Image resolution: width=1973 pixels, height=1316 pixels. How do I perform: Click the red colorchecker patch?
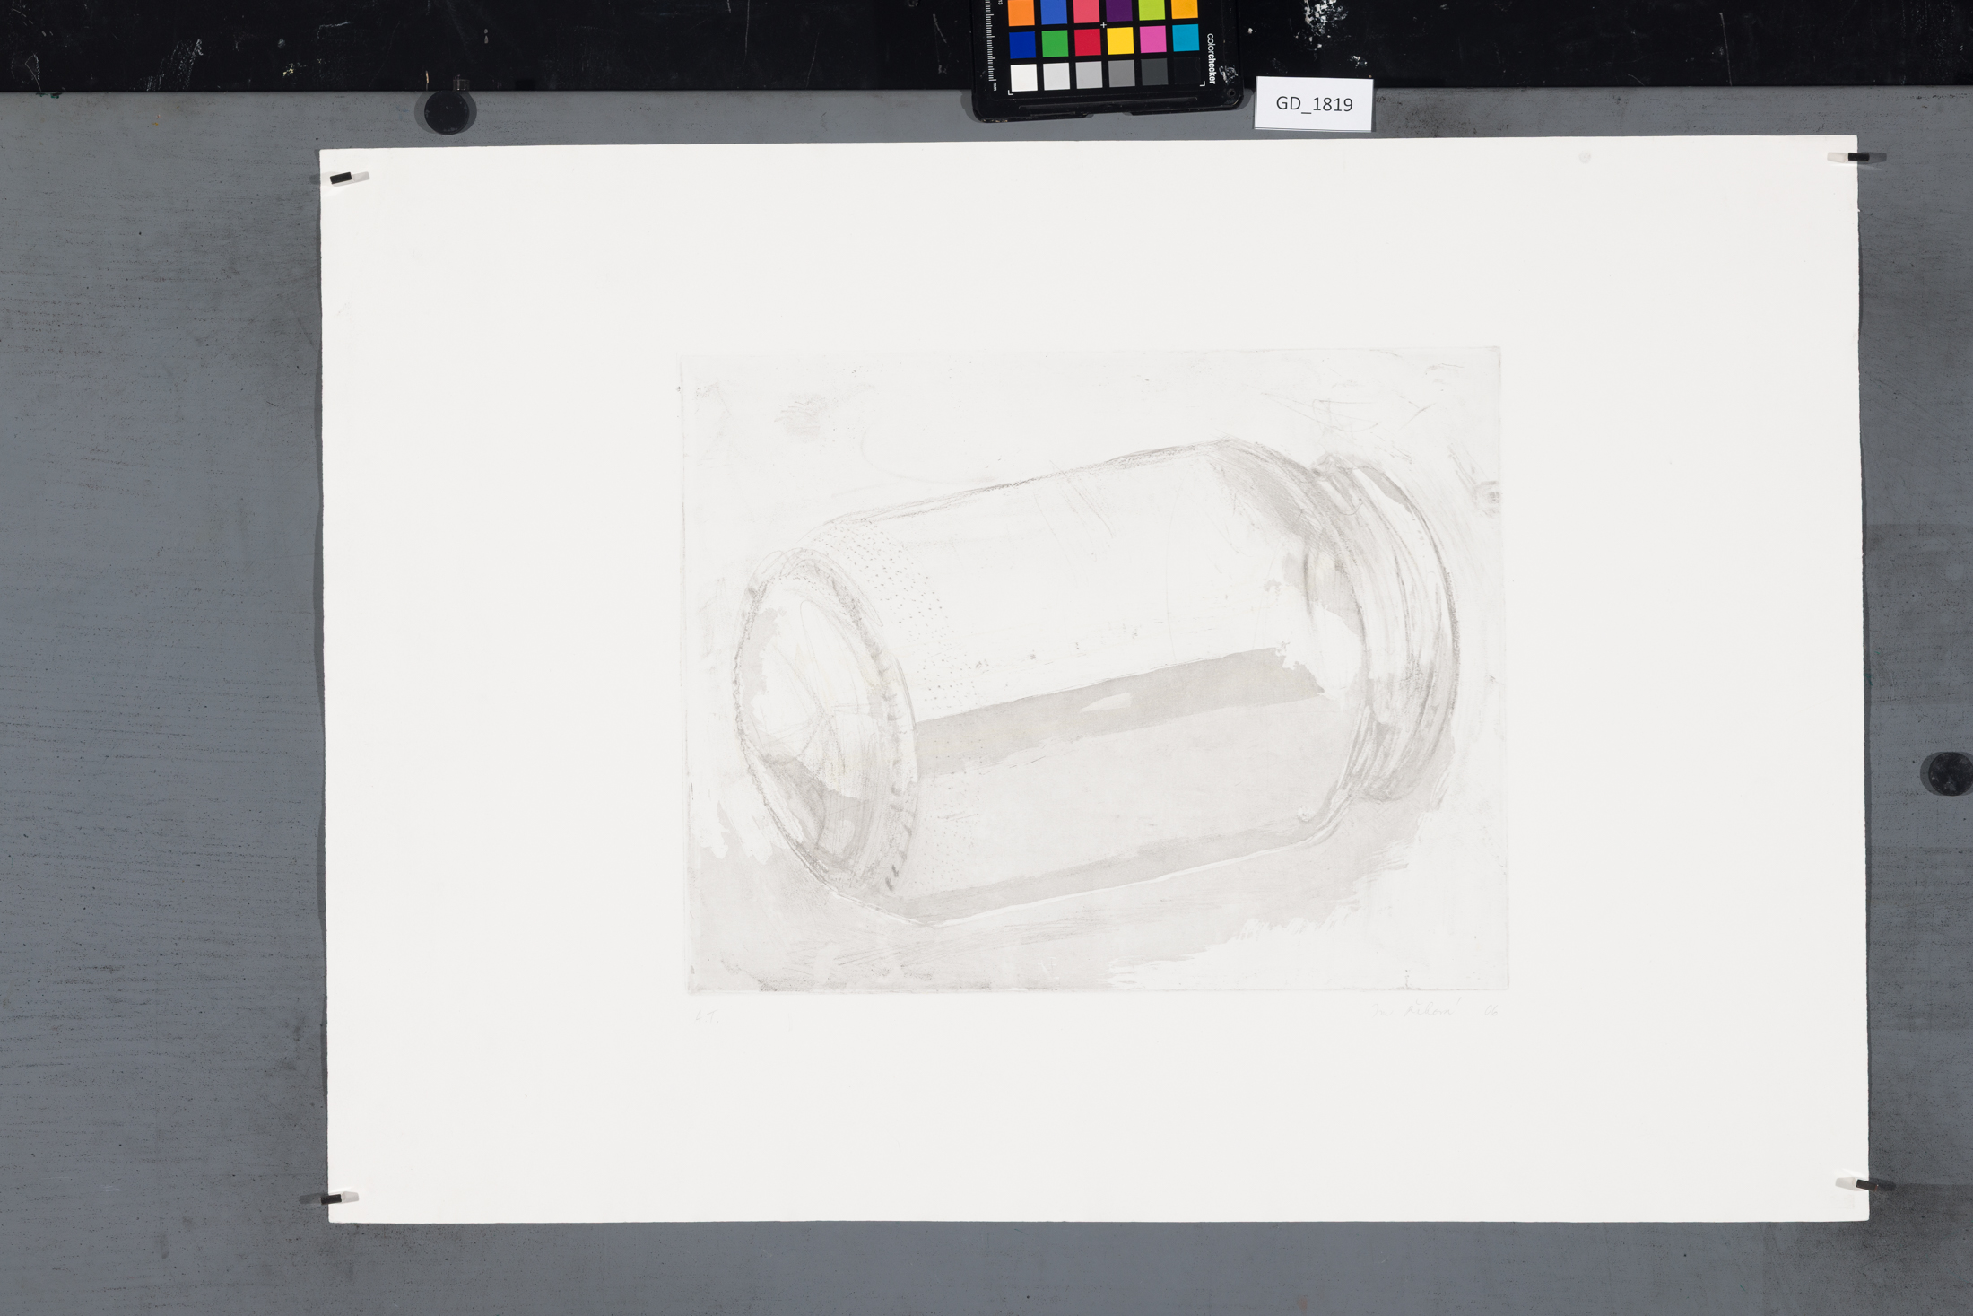point(1088,42)
